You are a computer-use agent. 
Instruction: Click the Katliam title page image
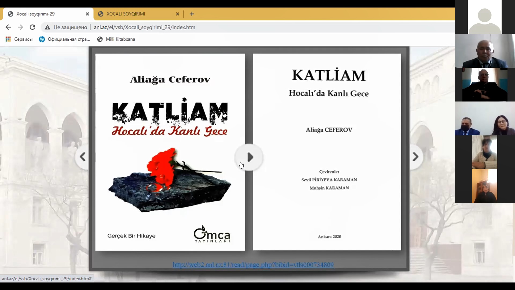tap(327, 152)
